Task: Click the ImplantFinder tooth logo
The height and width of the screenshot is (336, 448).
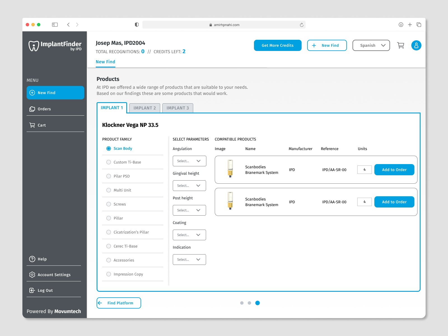Action: 34,46
